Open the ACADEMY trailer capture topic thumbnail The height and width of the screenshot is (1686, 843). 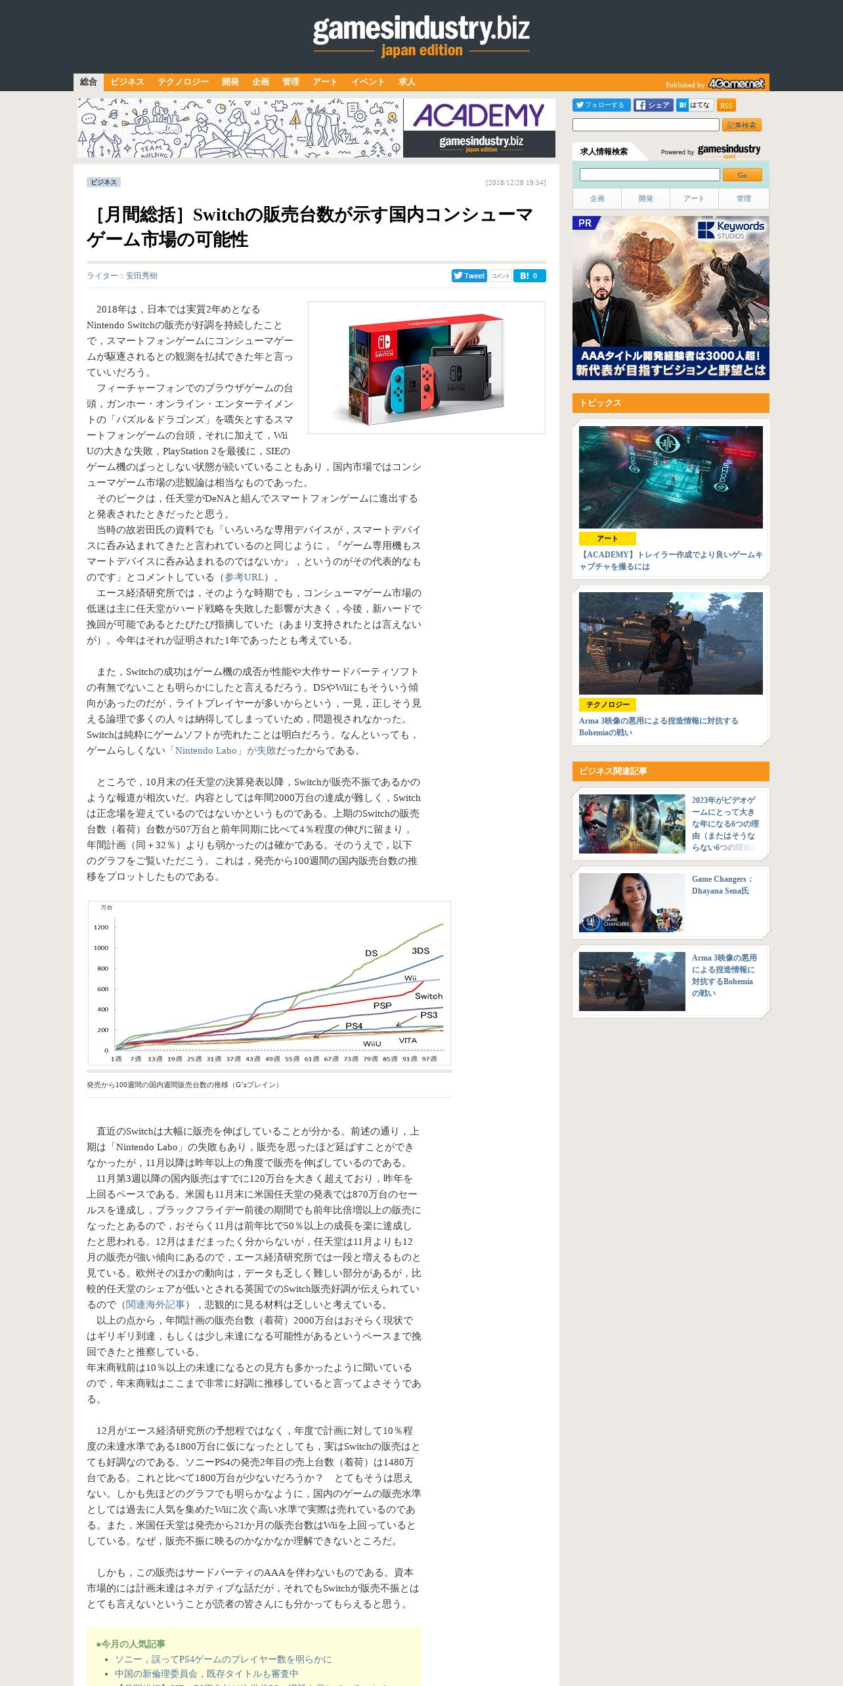(671, 477)
